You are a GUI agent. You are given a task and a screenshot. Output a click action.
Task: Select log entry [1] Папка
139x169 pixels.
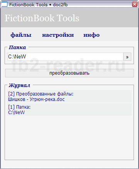(69, 109)
